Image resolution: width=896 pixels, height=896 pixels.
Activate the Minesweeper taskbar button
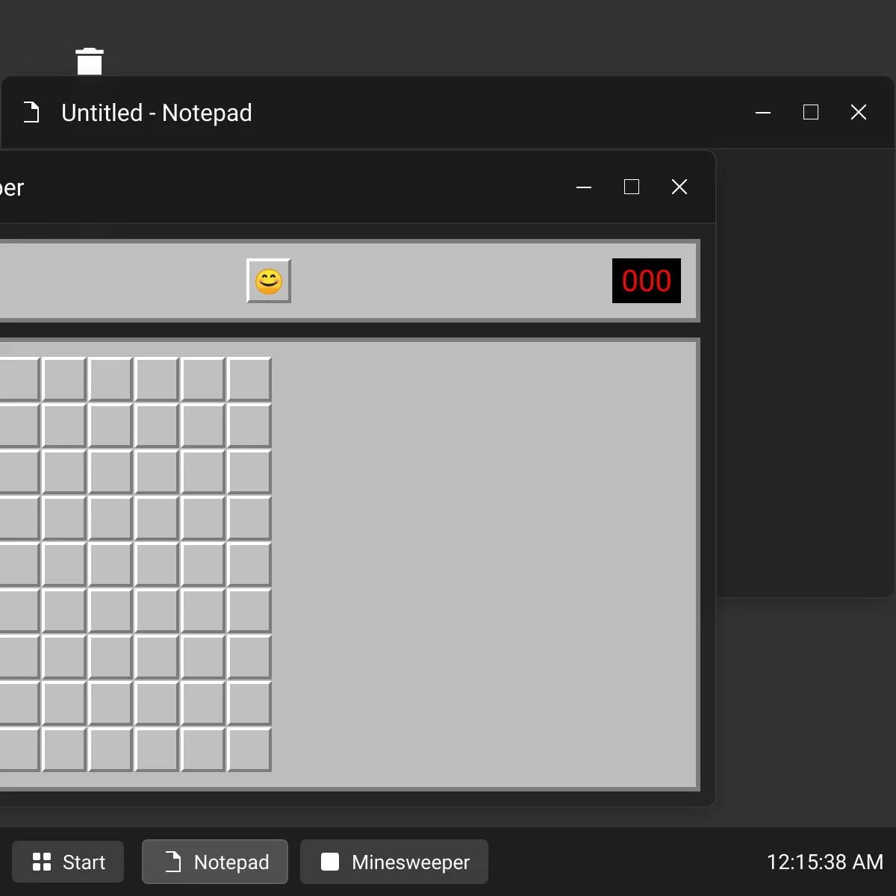coord(394,862)
